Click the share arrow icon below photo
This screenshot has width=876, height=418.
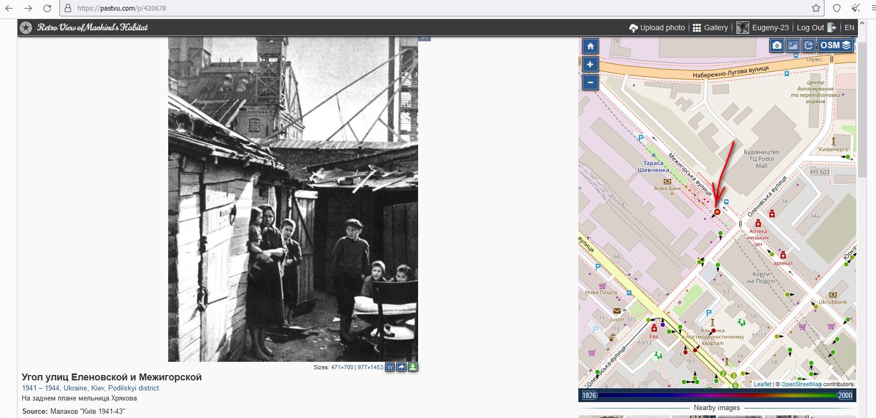point(402,367)
